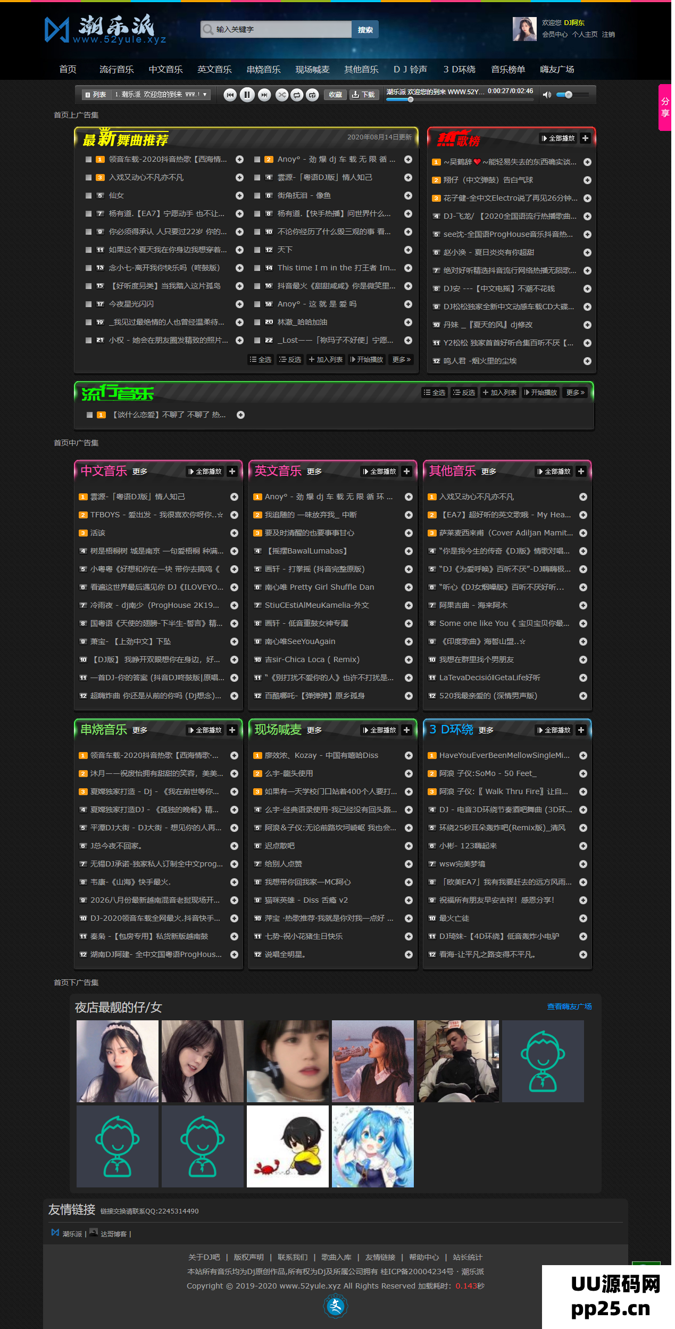Select the checkbox for 今夜星光闪闪
This screenshot has width=675, height=1329.
pyautogui.click(x=89, y=304)
